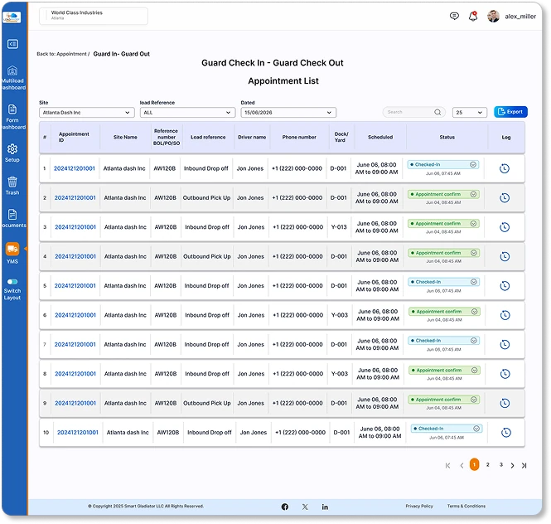Image resolution: width=551 pixels, height=524 pixels.
Task: Open appointment ID link in row 1
Action: [74, 168]
